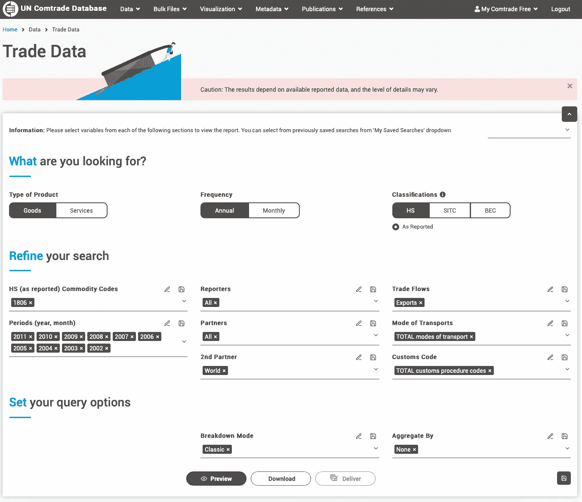The width and height of the screenshot is (582, 502).
Task: Choose HS classification
Action: [411, 211]
